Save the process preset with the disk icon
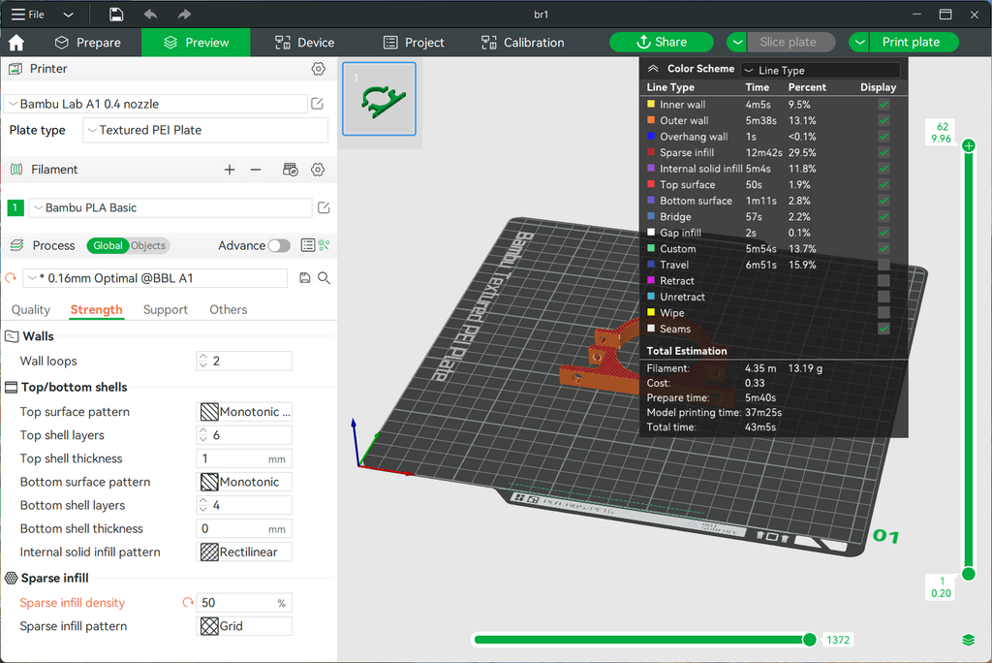992x663 pixels. click(304, 278)
